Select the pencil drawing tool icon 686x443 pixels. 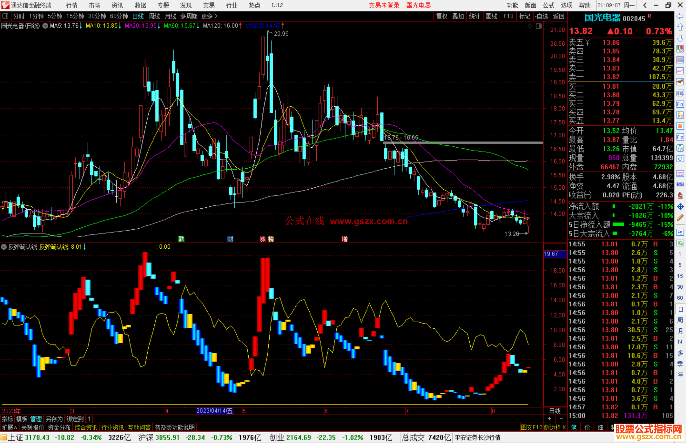[x=680, y=218]
